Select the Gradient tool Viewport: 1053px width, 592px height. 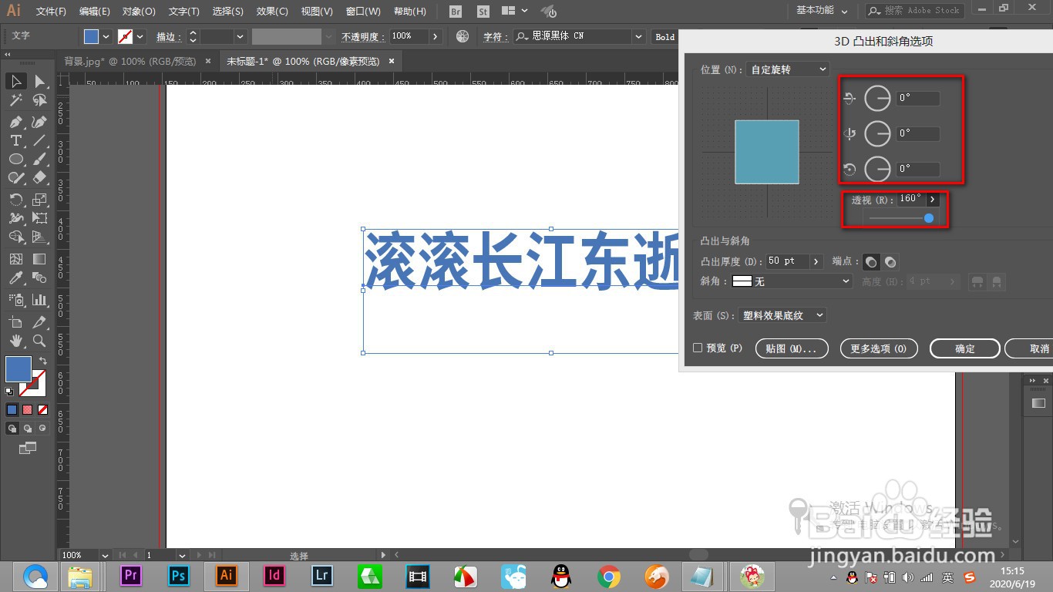(x=39, y=259)
